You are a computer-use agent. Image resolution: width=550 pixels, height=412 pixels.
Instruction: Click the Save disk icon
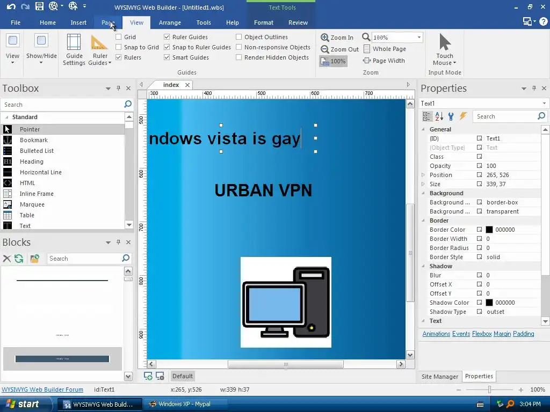pos(39,6)
